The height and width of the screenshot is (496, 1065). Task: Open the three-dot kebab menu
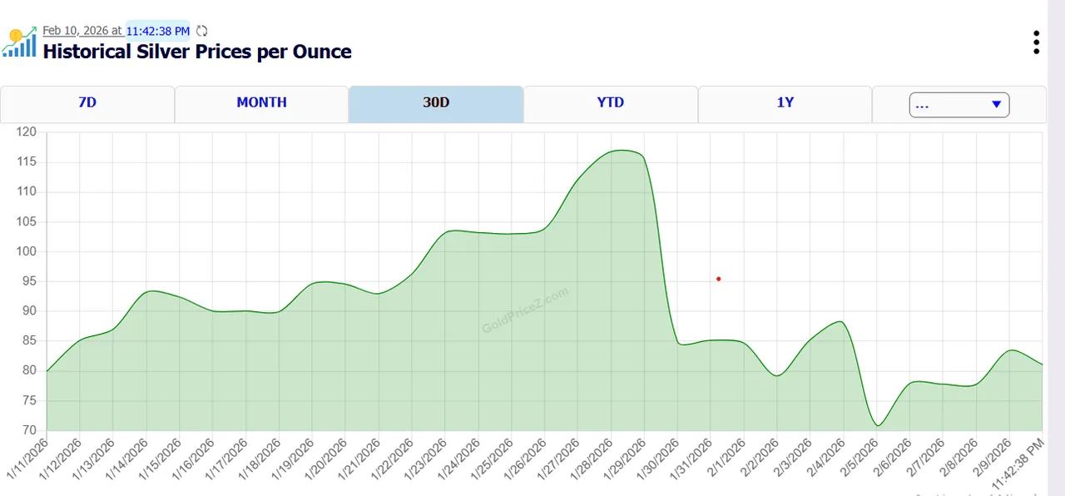[1036, 42]
